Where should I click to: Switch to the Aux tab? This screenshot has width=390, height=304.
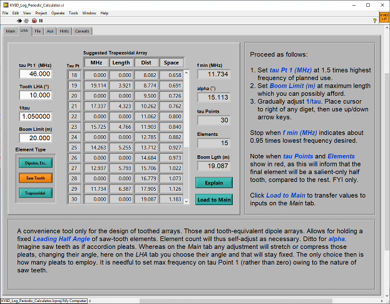point(50,31)
